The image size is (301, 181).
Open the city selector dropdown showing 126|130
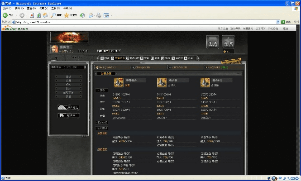tap(68, 67)
